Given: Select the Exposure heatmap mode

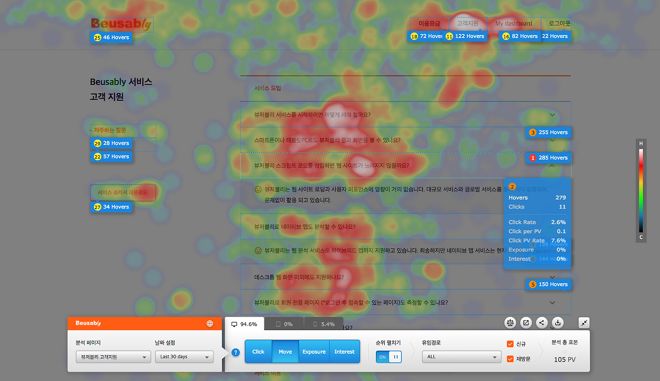Looking at the screenshot, I should tap(314, 352).
